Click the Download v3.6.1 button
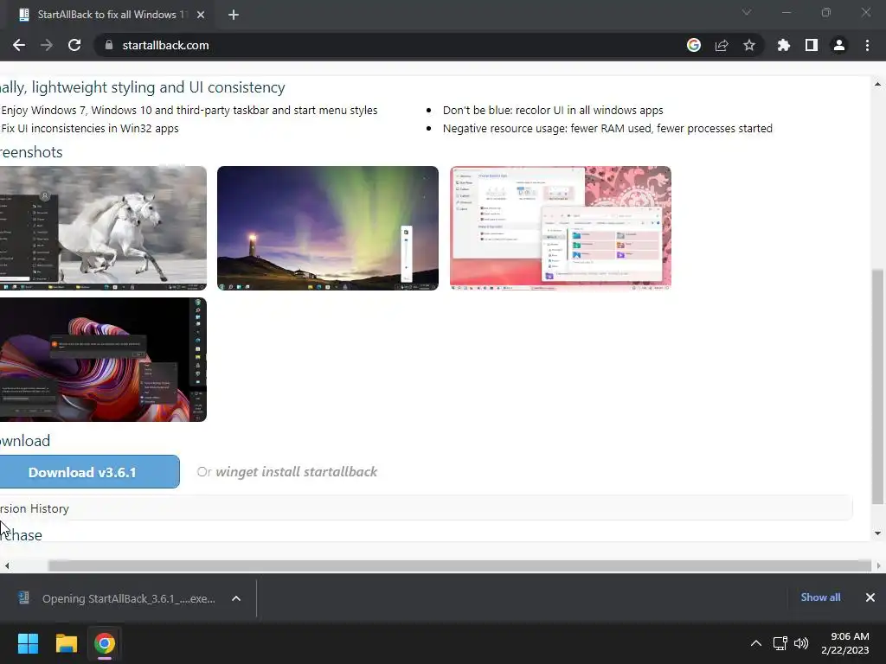Viewport: 886px width, 664px height. [x=89, y=472]
